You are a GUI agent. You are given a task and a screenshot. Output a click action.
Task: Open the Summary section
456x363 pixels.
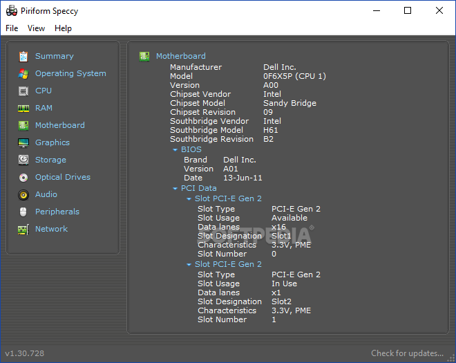pyautogui.click(x=55, y=56)
